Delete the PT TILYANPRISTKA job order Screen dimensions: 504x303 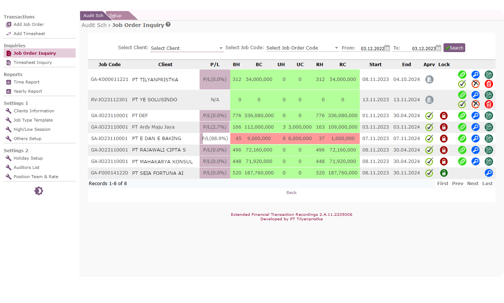point(489,84)
